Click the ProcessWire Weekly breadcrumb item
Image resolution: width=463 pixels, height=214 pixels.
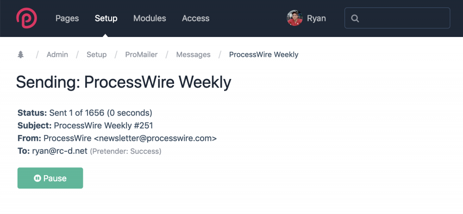pos(263,55)
